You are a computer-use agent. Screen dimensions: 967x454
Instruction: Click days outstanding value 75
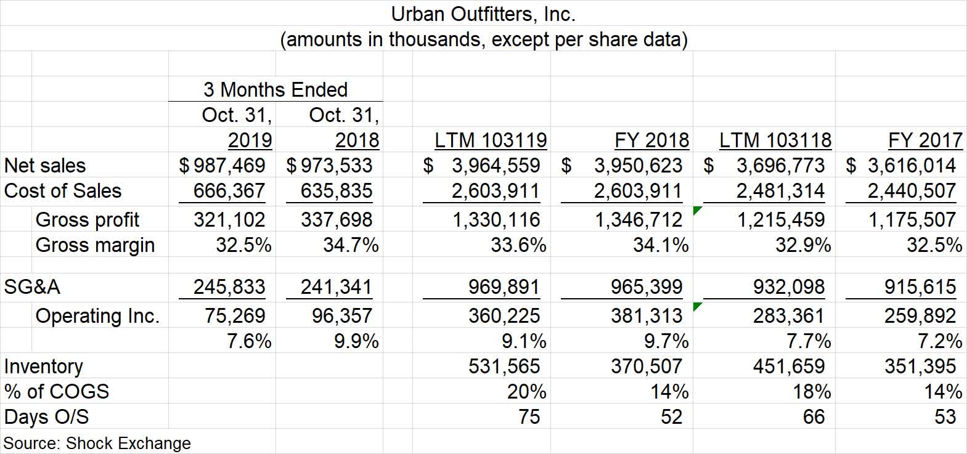(529, 417)
